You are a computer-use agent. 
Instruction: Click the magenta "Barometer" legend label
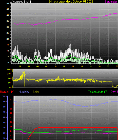click(111, 2)
